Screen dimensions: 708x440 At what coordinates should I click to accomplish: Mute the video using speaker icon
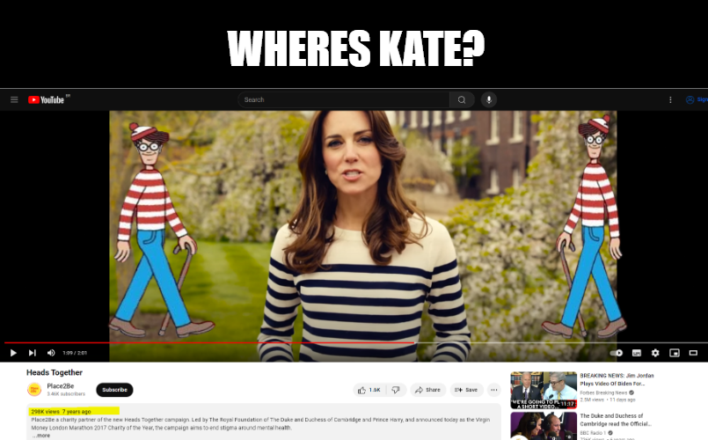point(51,353)
